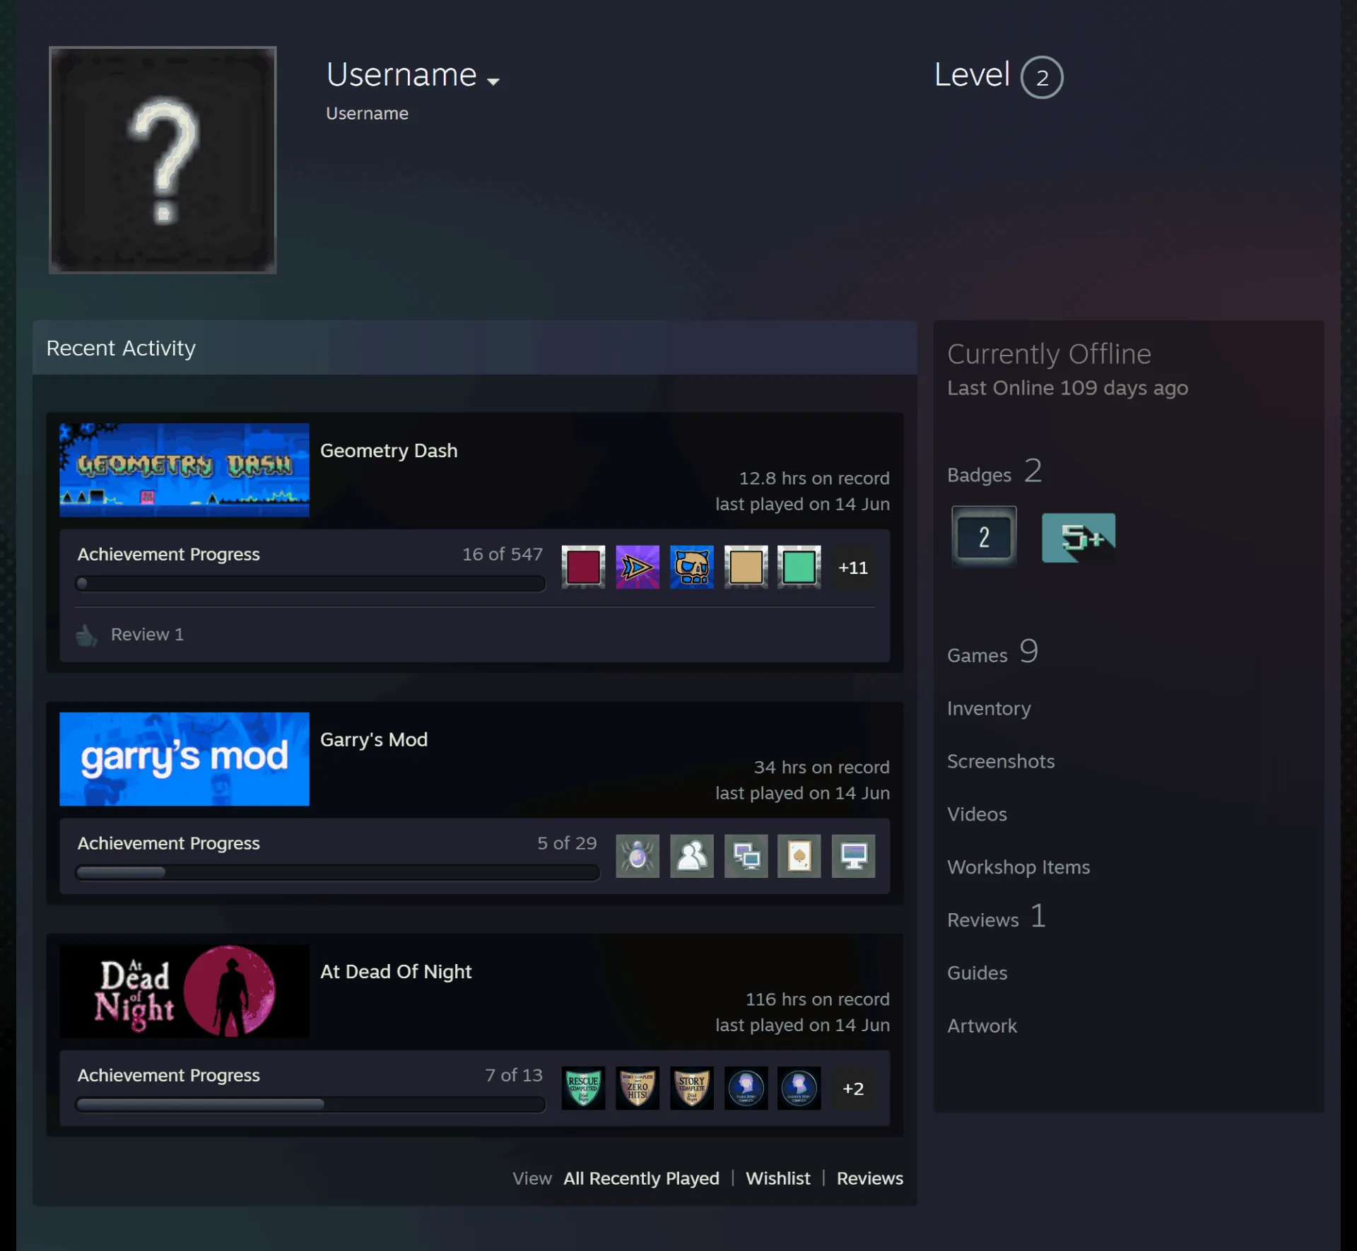Click the level 2 badge icon
The image size is (1357, 1251).
(x=984, y=536)
